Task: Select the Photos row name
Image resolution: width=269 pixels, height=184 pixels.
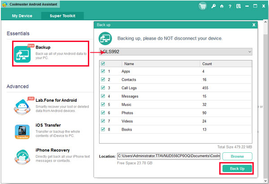Action: tap(127, 113)
